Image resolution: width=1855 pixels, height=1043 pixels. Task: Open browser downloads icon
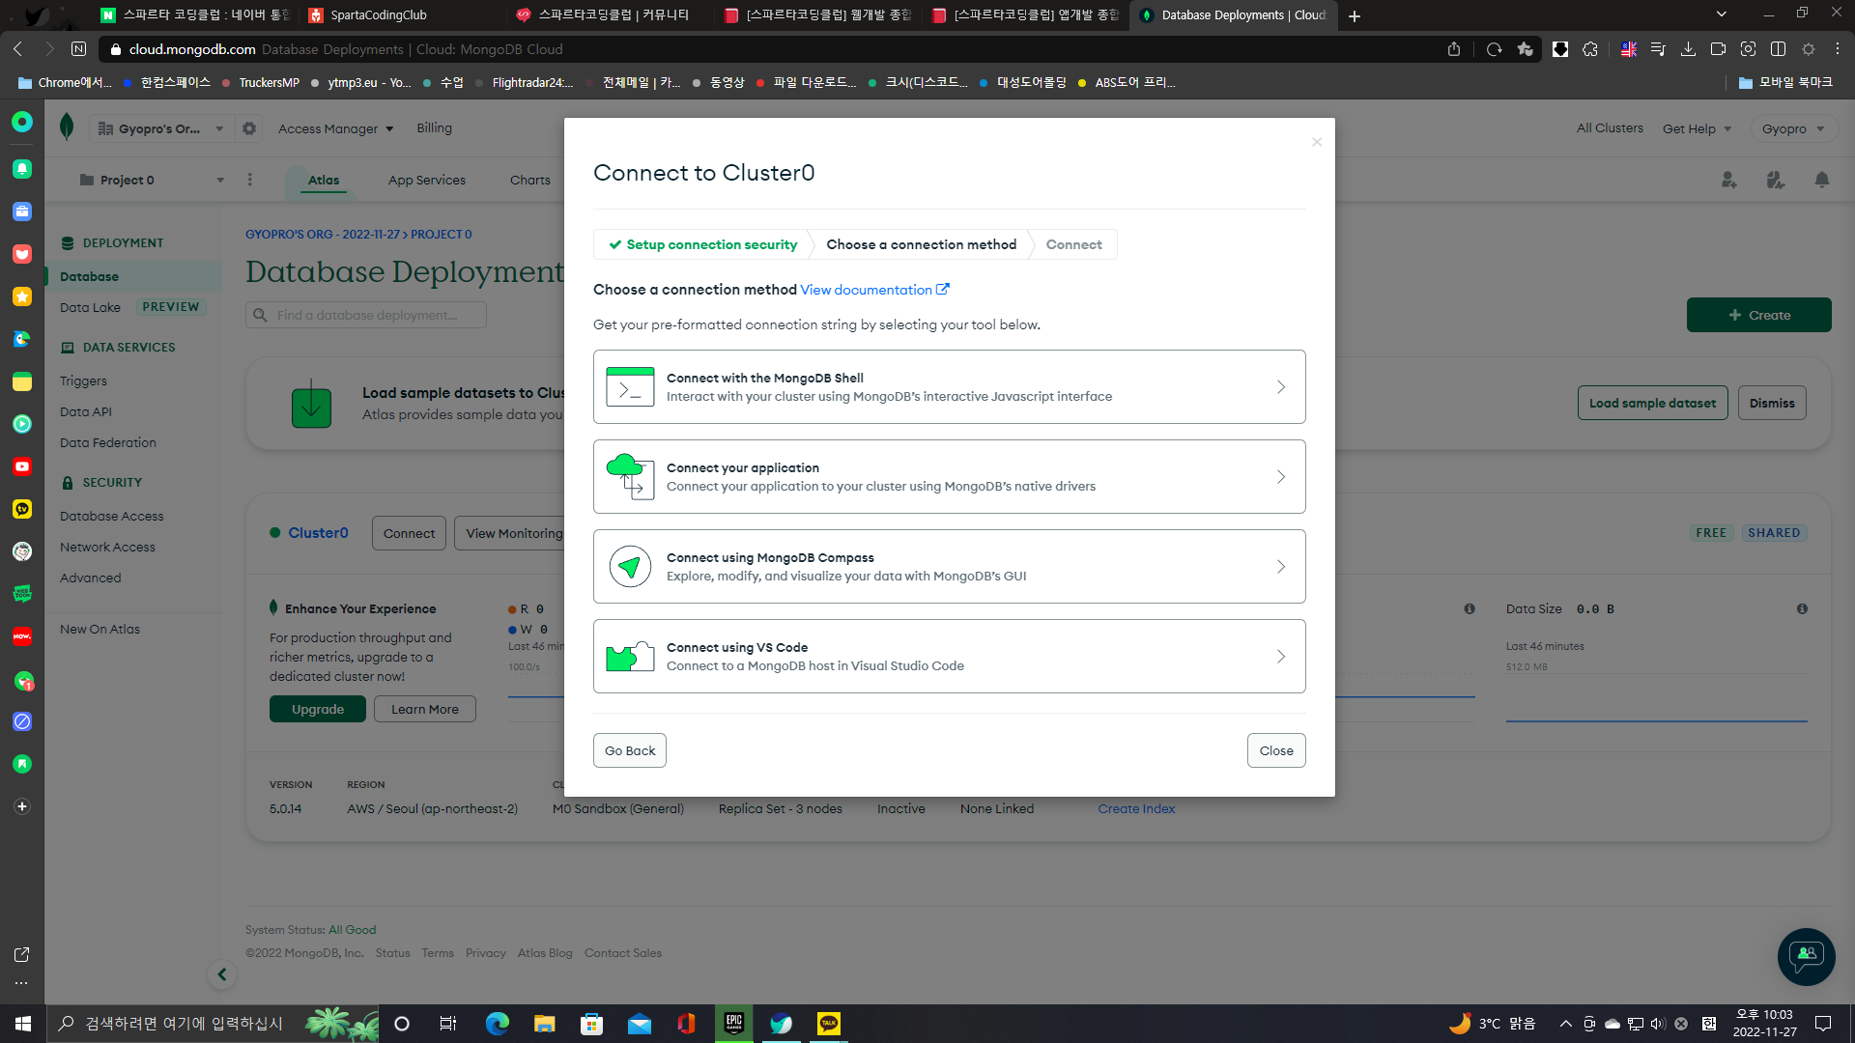point(1688,49)
